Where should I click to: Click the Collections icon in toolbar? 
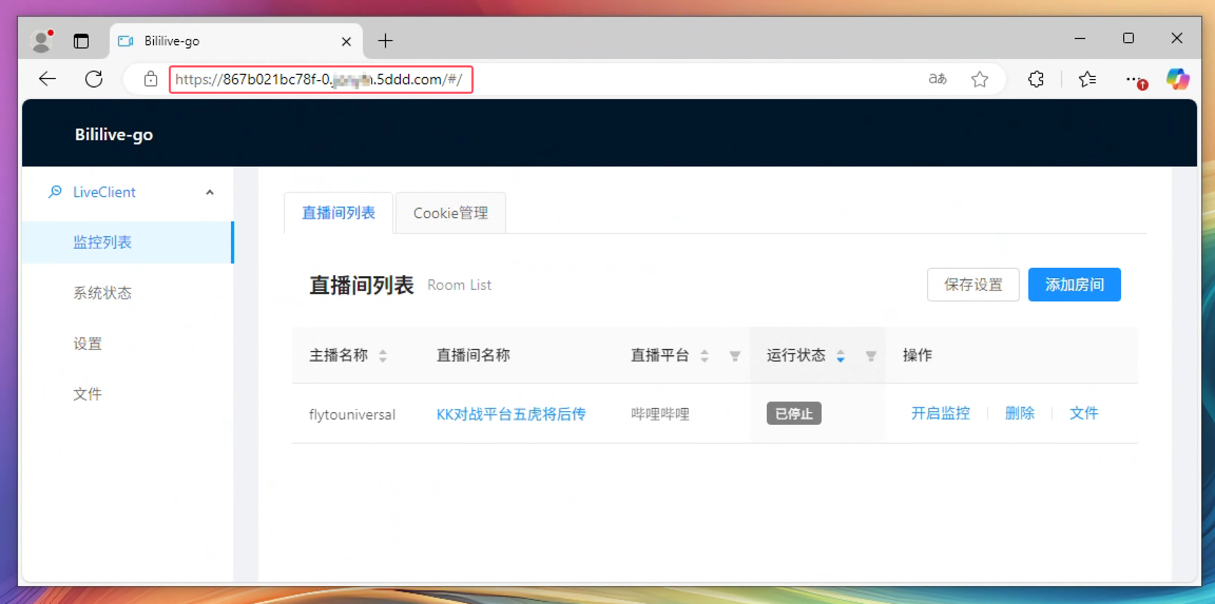coord(1087,79)
